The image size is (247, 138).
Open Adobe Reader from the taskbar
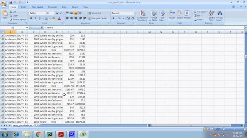click(x=61, y=135)
